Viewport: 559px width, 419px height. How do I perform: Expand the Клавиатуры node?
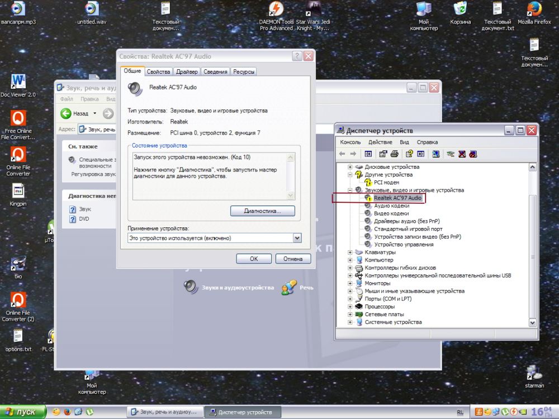click(x=350, y=253)
